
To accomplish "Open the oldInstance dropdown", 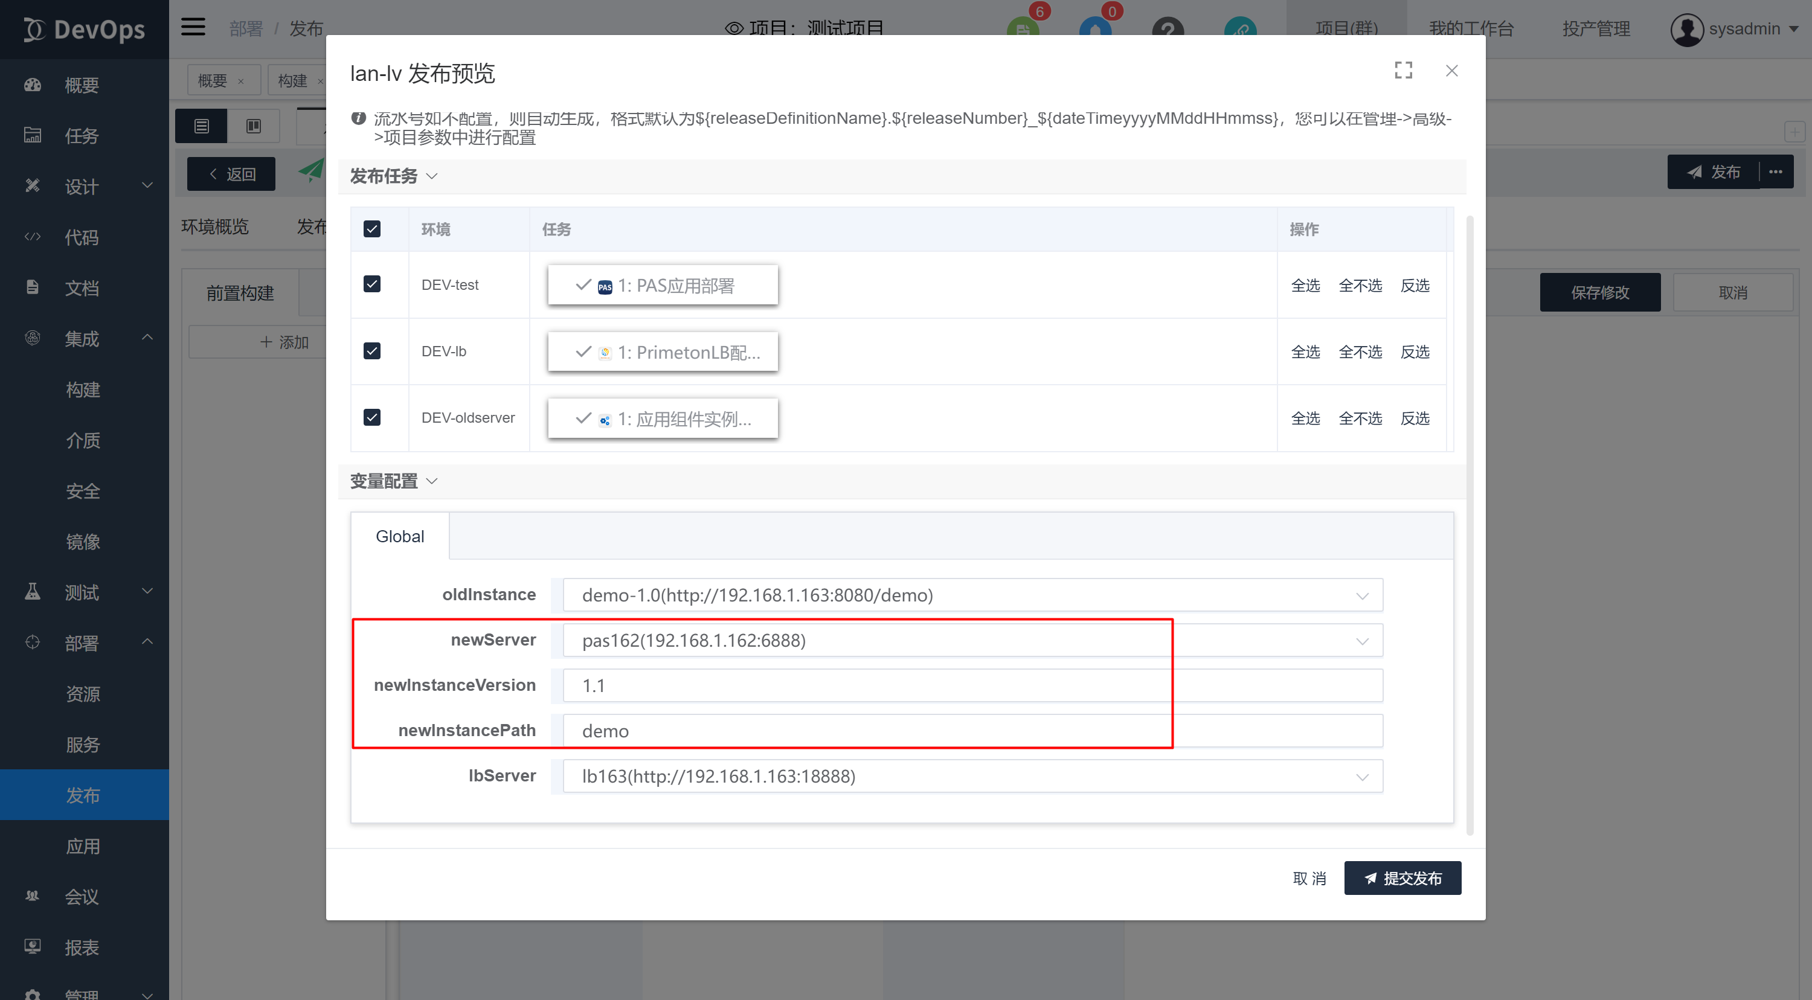I will point(971,595).
